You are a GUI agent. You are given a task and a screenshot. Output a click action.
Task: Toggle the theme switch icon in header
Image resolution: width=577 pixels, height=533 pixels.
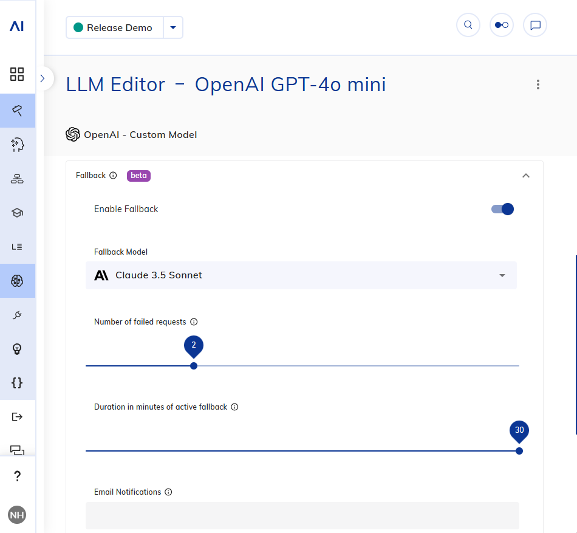coord(502,25)
